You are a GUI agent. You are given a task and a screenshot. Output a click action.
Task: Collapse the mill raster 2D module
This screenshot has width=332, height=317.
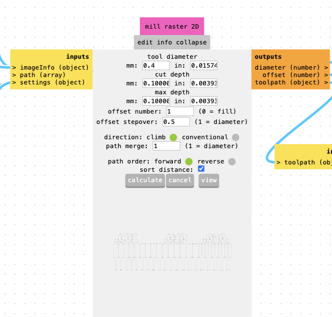tap(191, 42)
